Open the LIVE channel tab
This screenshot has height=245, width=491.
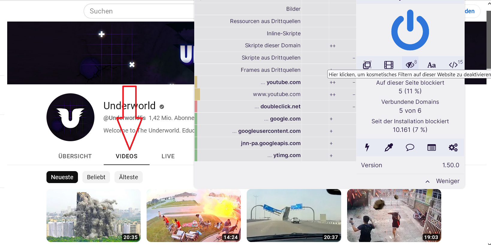click(x=168, y=156)
